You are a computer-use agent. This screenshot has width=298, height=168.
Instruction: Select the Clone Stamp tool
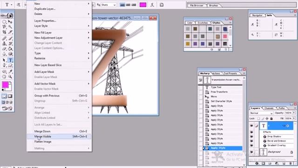click(x=4, y=43)
